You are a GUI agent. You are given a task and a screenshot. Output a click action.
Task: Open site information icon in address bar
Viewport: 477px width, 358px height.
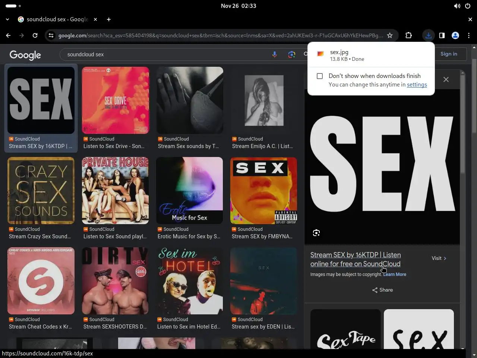[x=51, y=35]
